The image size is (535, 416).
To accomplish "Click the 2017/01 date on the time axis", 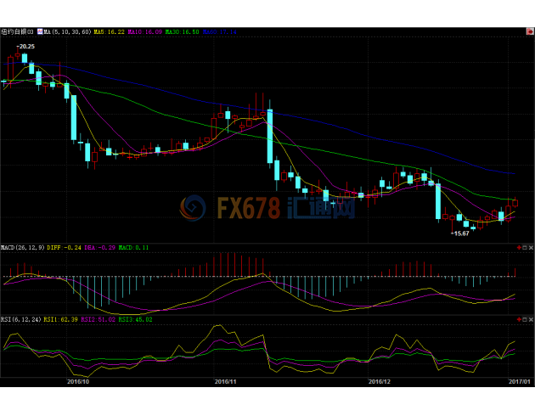I will pos(520,381).
